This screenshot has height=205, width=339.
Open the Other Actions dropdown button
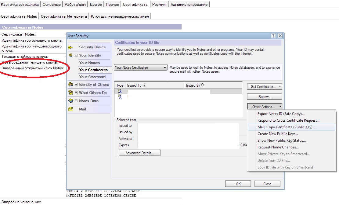click(265, 107)
